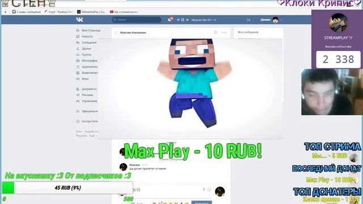Open Сообщения in the left sidebar
Image resolution: width=363 pixels, height=204 pixels.
pyautogui.click(x=86, y=42)
